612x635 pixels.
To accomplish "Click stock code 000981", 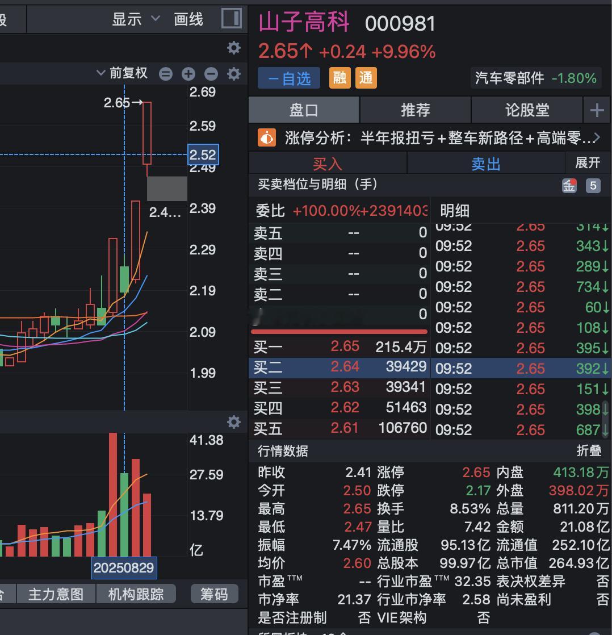I will click(400, 23).
